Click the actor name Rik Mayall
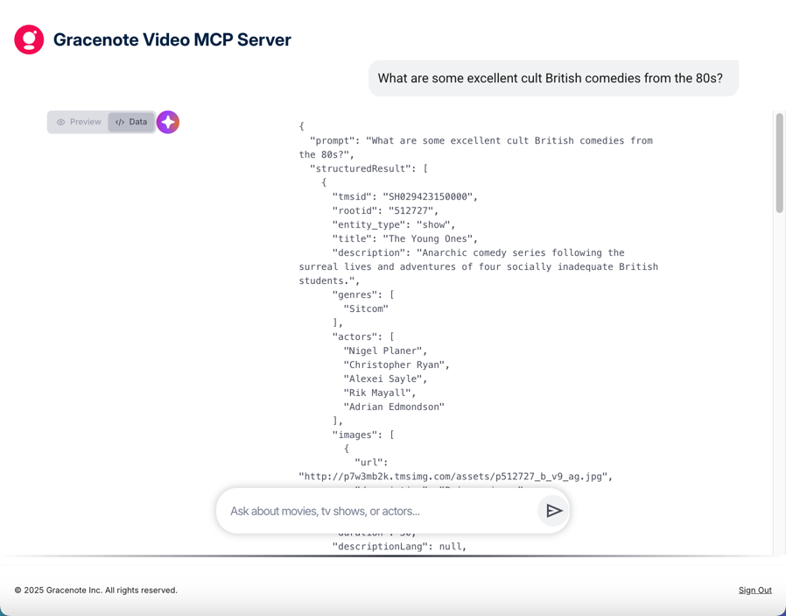Viewport: 786px width, 616px height. 380,393
